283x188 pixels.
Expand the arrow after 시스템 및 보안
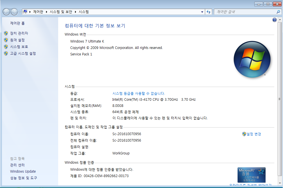tap(75, 12)
